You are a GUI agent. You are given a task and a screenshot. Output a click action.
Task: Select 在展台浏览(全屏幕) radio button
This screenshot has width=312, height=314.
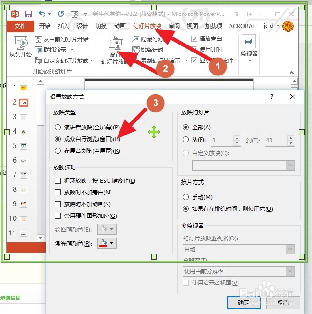[58, 150]
